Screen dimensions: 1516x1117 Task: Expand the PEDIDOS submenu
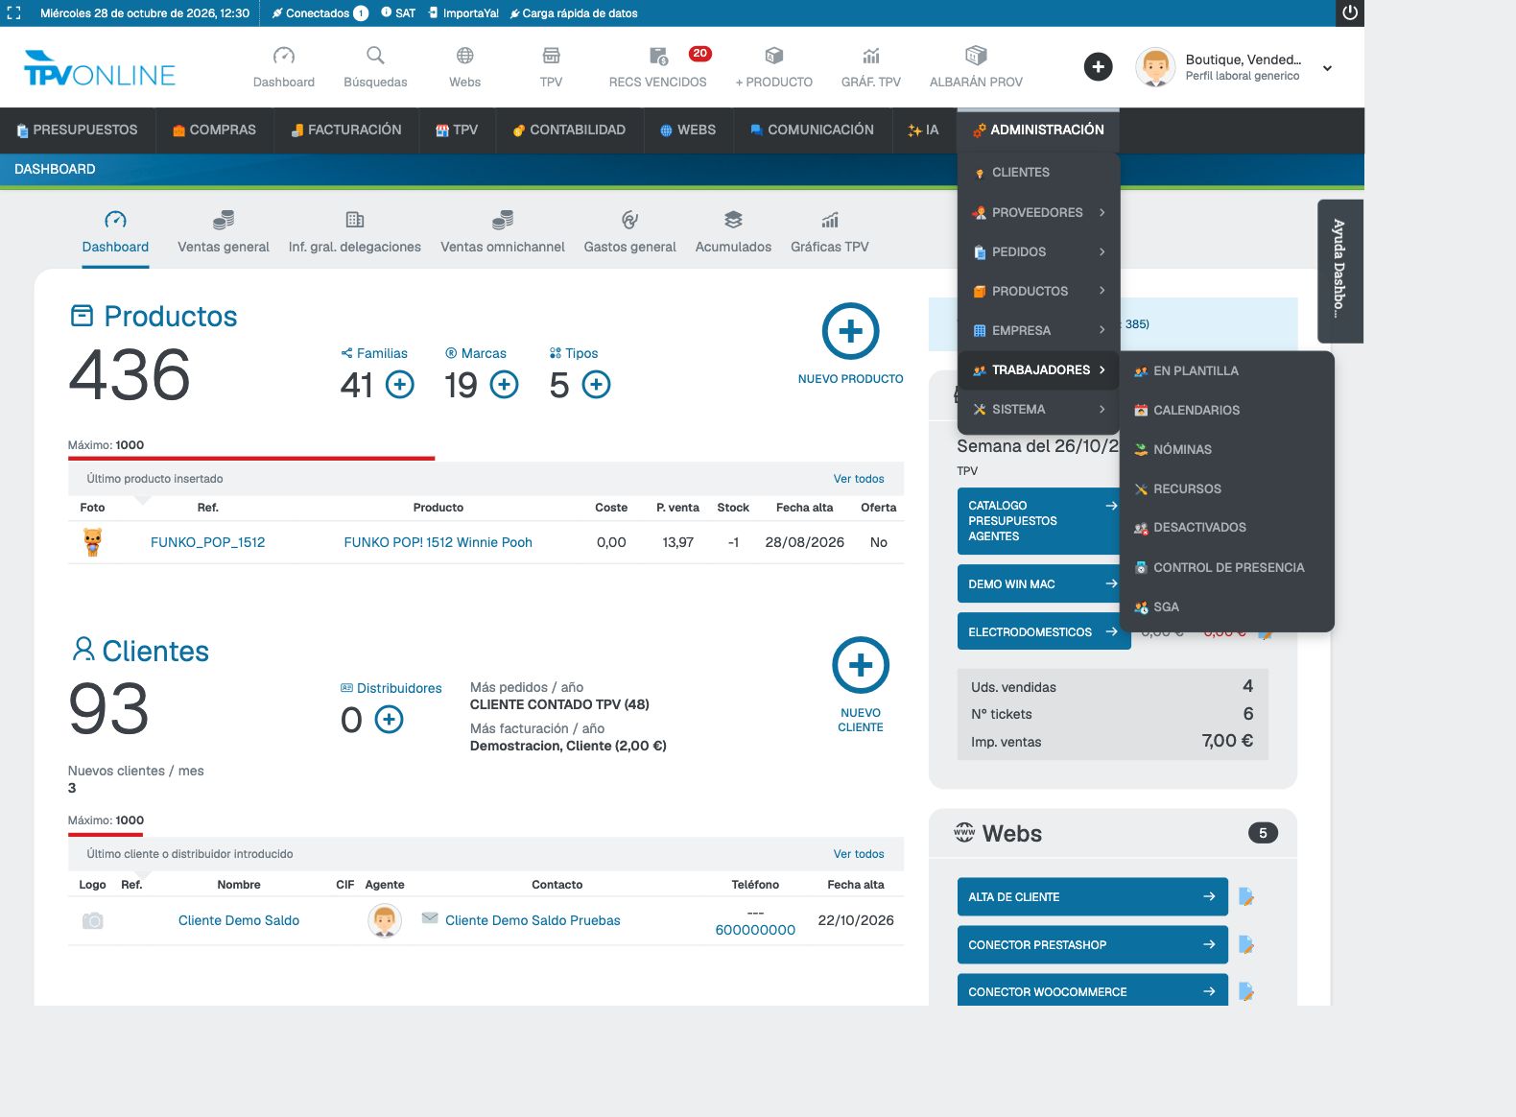[x=1039, y=251]
